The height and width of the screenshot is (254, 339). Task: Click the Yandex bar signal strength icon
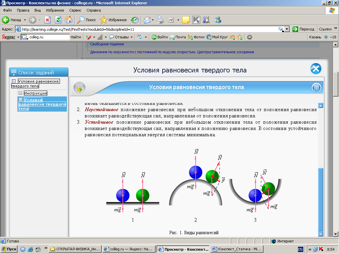(x=100, y=37)
